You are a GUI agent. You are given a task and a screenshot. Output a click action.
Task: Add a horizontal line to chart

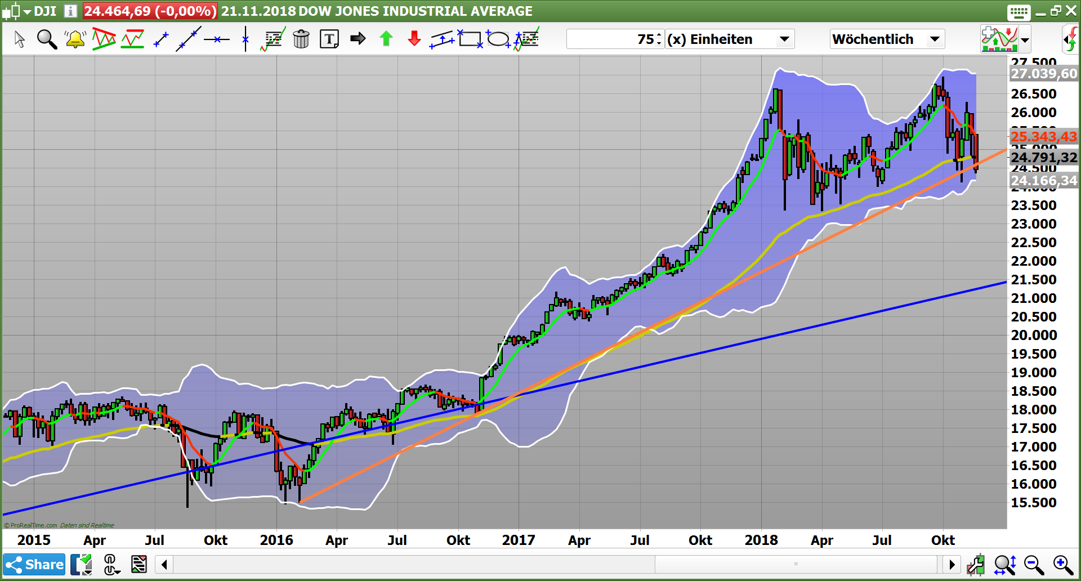tap(217, 39)
